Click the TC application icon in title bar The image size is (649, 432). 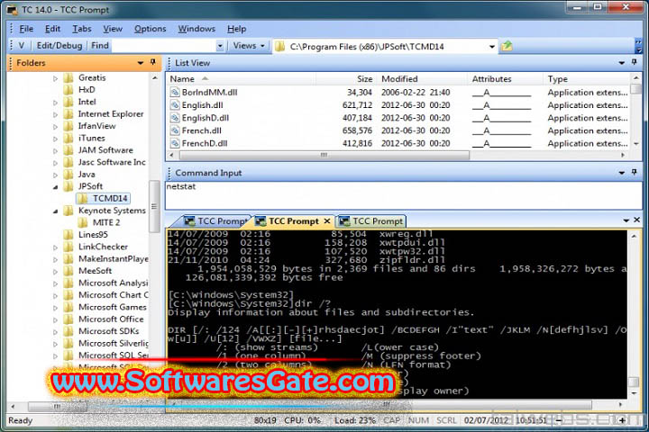click(x=12, y=9)
